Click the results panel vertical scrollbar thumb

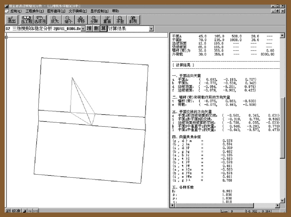(282, 128)
